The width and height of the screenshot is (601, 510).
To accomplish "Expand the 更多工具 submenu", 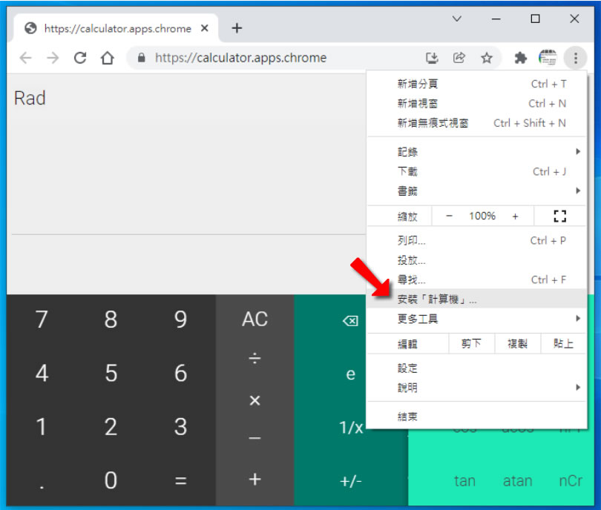I will (476, 319).
